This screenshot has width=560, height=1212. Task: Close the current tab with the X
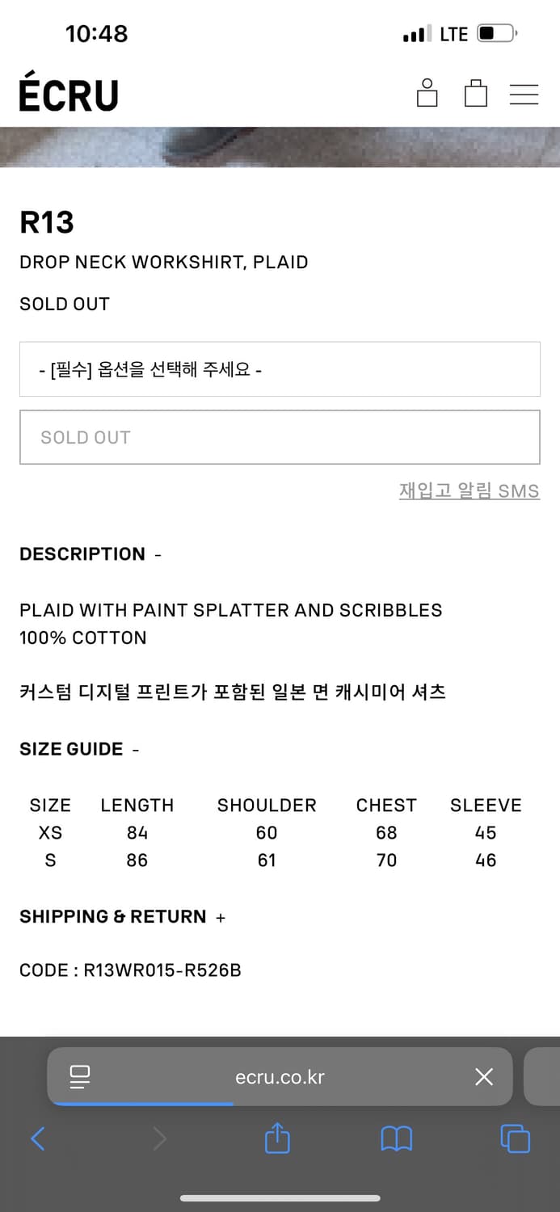pos(483,1077)
